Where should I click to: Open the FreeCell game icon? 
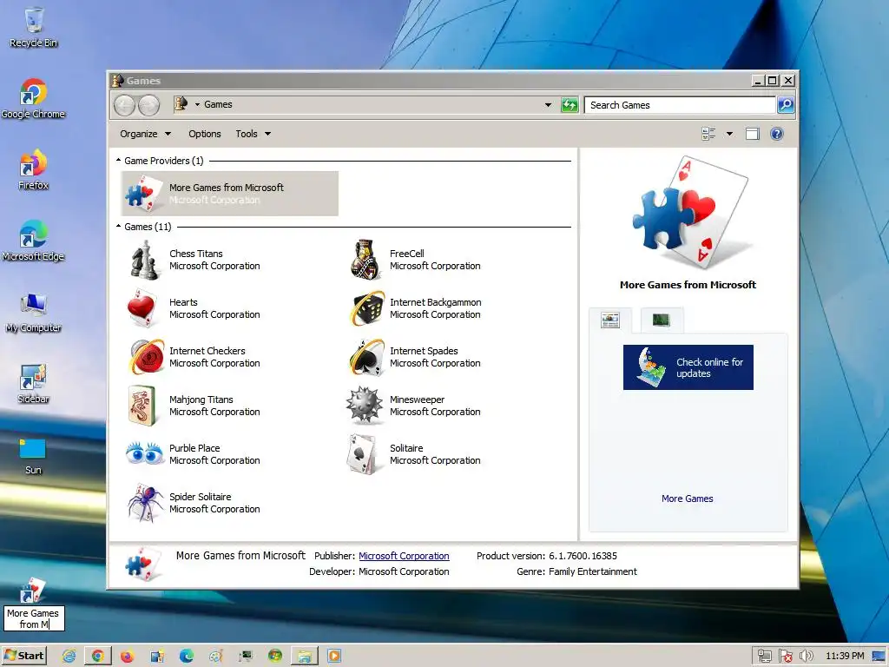click(x=365, y=260)
